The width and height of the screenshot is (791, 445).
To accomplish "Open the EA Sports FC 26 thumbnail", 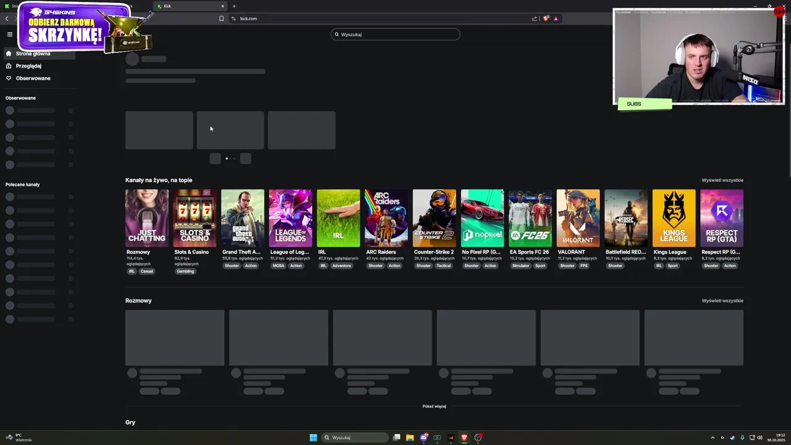I will click(530, 218).
